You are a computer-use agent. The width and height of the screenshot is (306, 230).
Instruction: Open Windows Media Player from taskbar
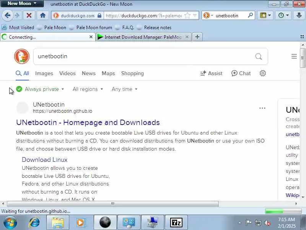pyautogui.click(x=81, y=223)
